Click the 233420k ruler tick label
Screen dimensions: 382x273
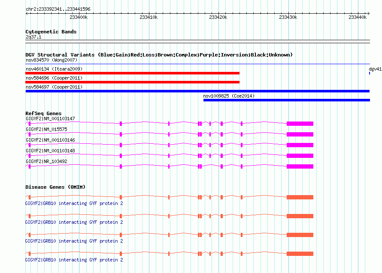[218, 17]
